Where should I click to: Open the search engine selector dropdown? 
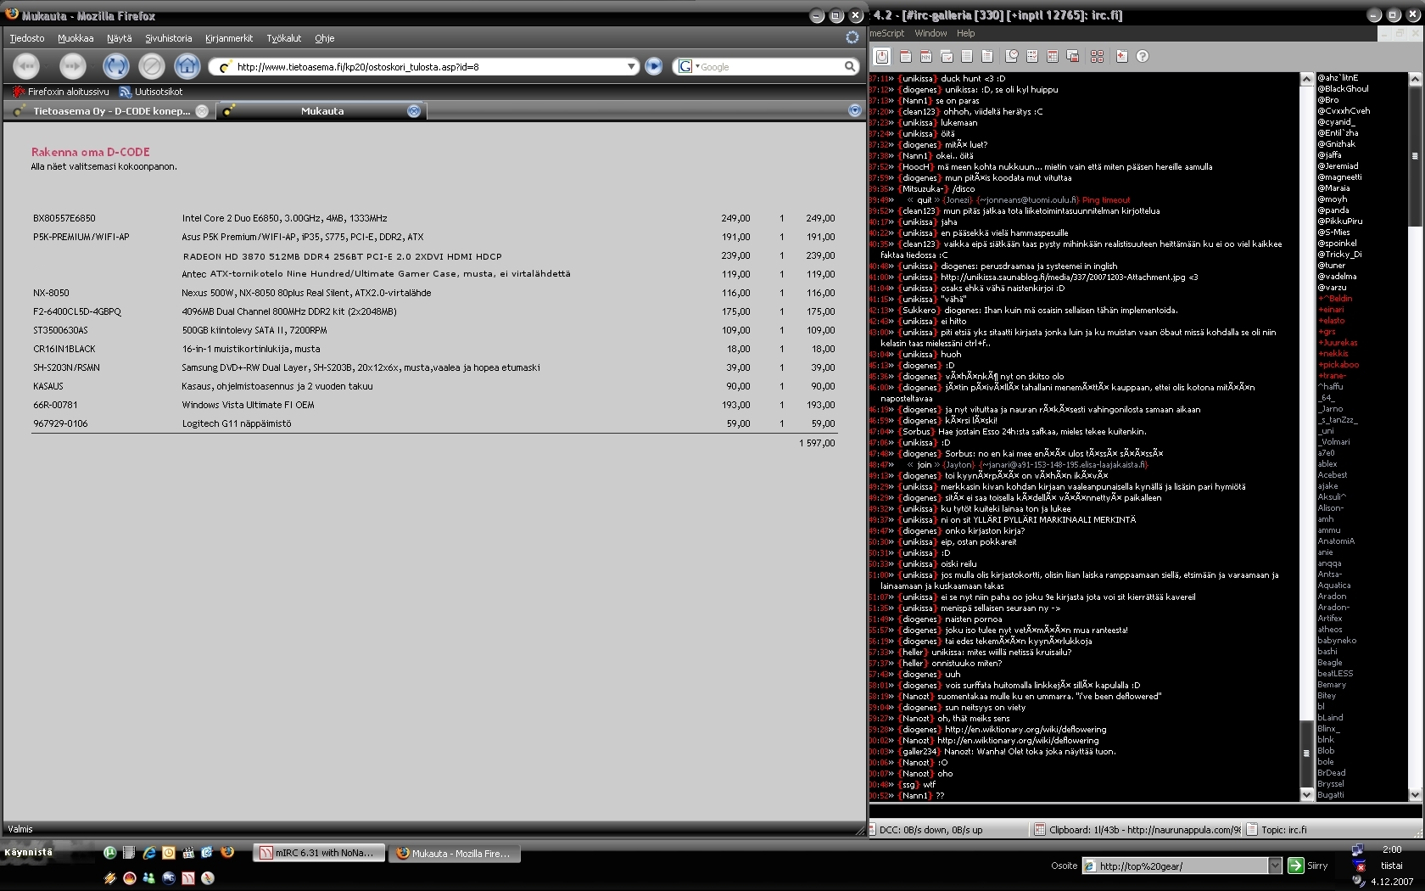coord(688,66)
